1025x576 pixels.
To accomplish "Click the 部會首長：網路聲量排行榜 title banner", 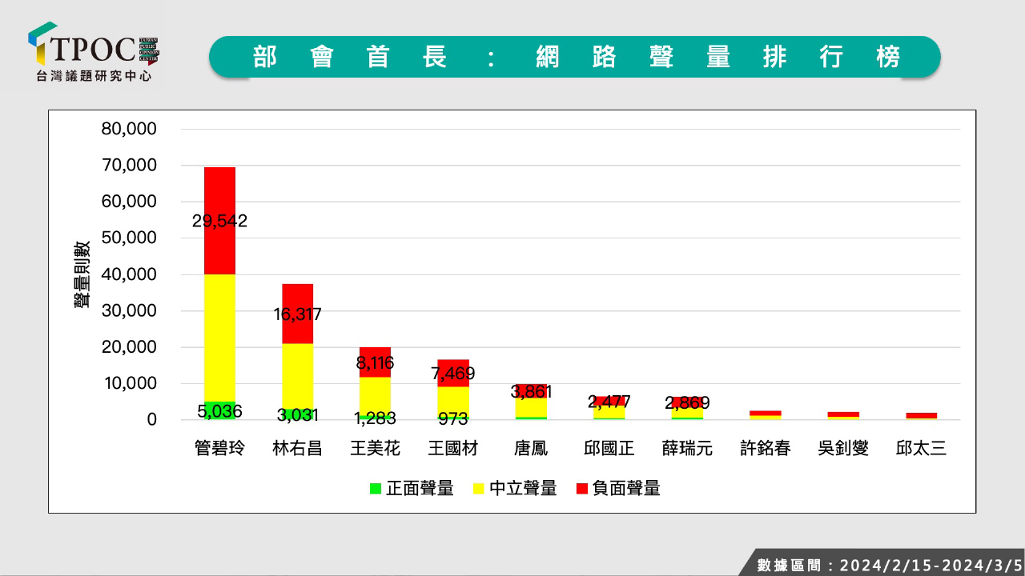I will pos(574,57).
